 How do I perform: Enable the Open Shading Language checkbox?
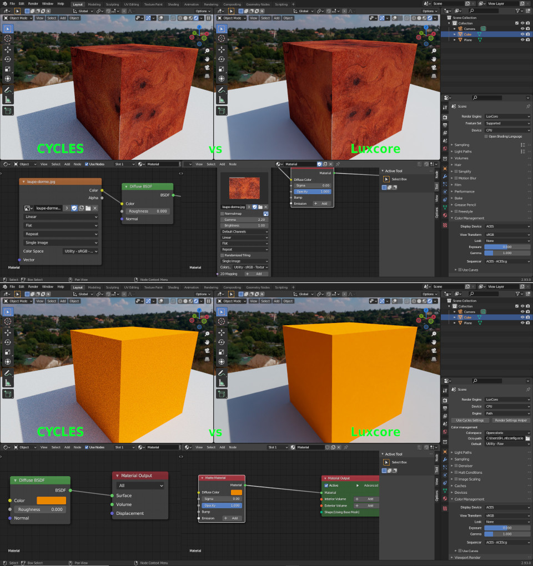pos(486,136)
